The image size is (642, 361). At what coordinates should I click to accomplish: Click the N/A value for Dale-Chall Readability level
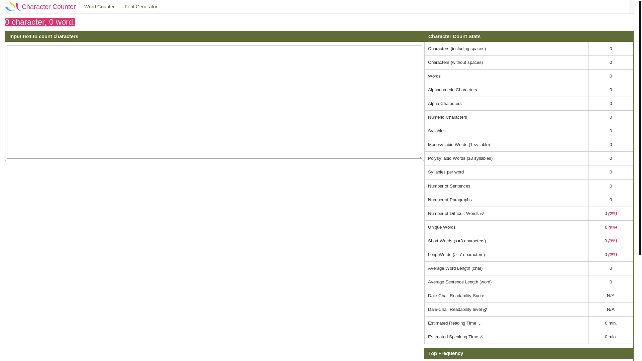611,310
